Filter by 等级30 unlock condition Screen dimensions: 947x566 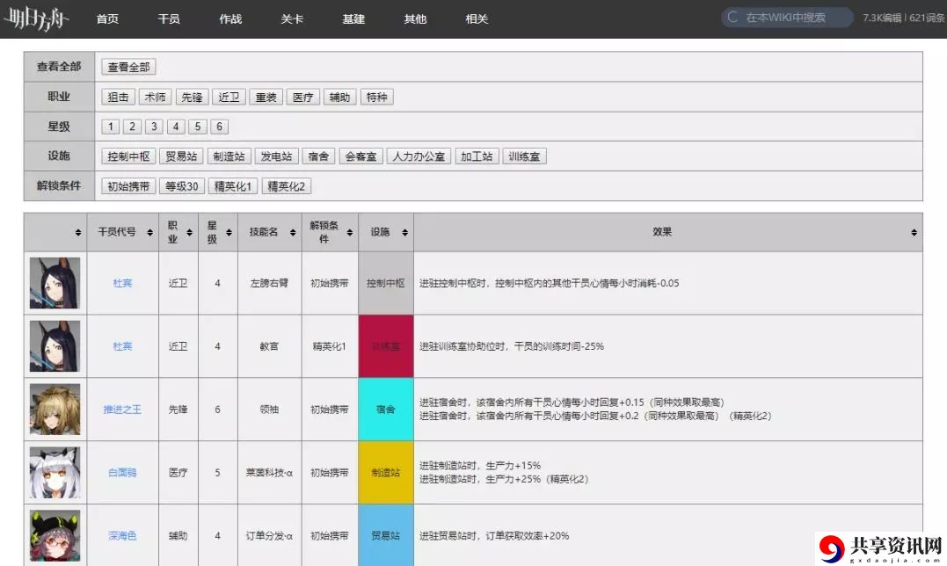182,186
